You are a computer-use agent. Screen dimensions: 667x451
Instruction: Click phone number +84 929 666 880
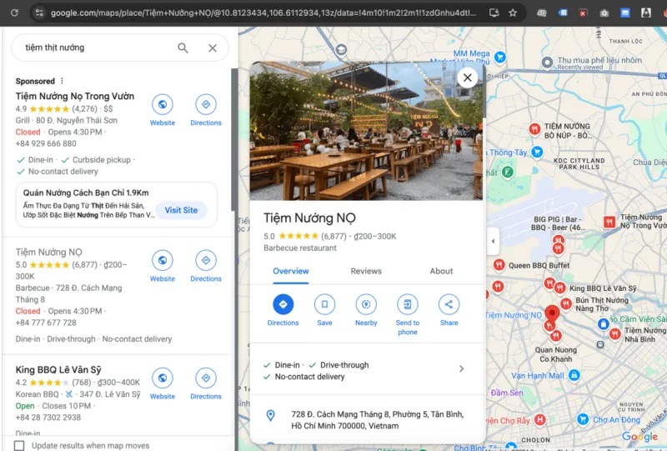pyautogui.click(x=46, y=144)
